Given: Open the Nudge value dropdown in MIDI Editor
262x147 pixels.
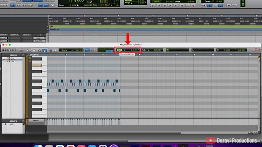Looking at the screenshot, I should [162, 50].
